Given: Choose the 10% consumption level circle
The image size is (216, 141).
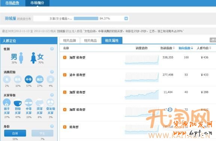Looking at the screenshot, I should pyautogui.click(x=18, y=79).
